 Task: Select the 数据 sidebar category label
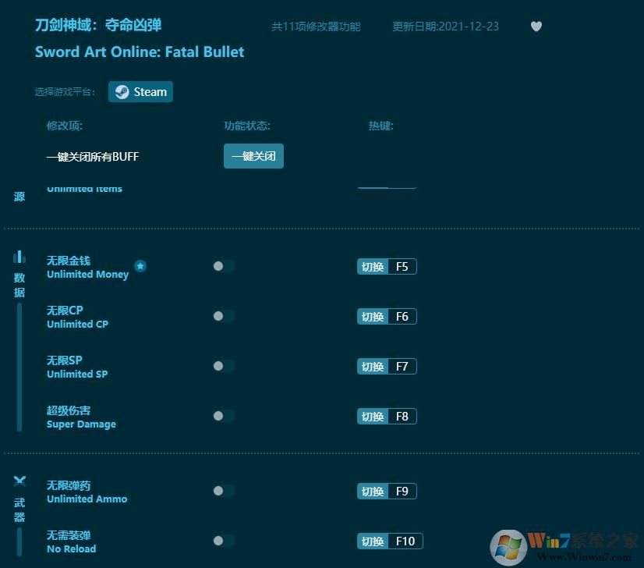(x=19, y=285)
